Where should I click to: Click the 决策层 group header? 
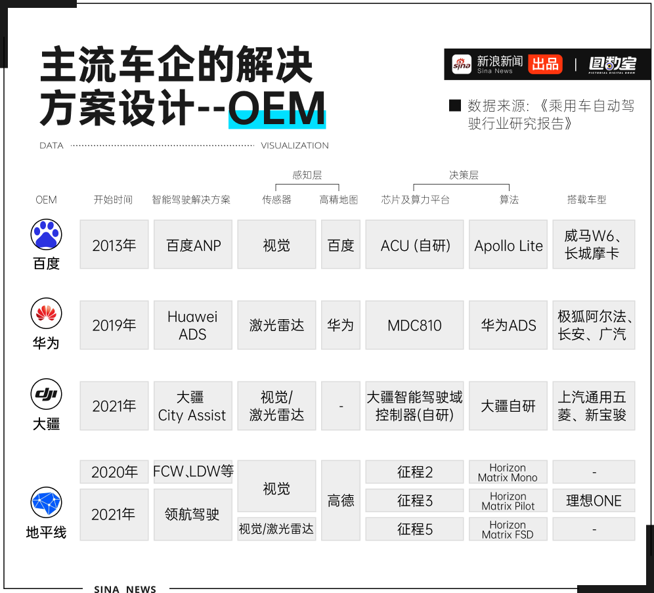tap(464, 175)
